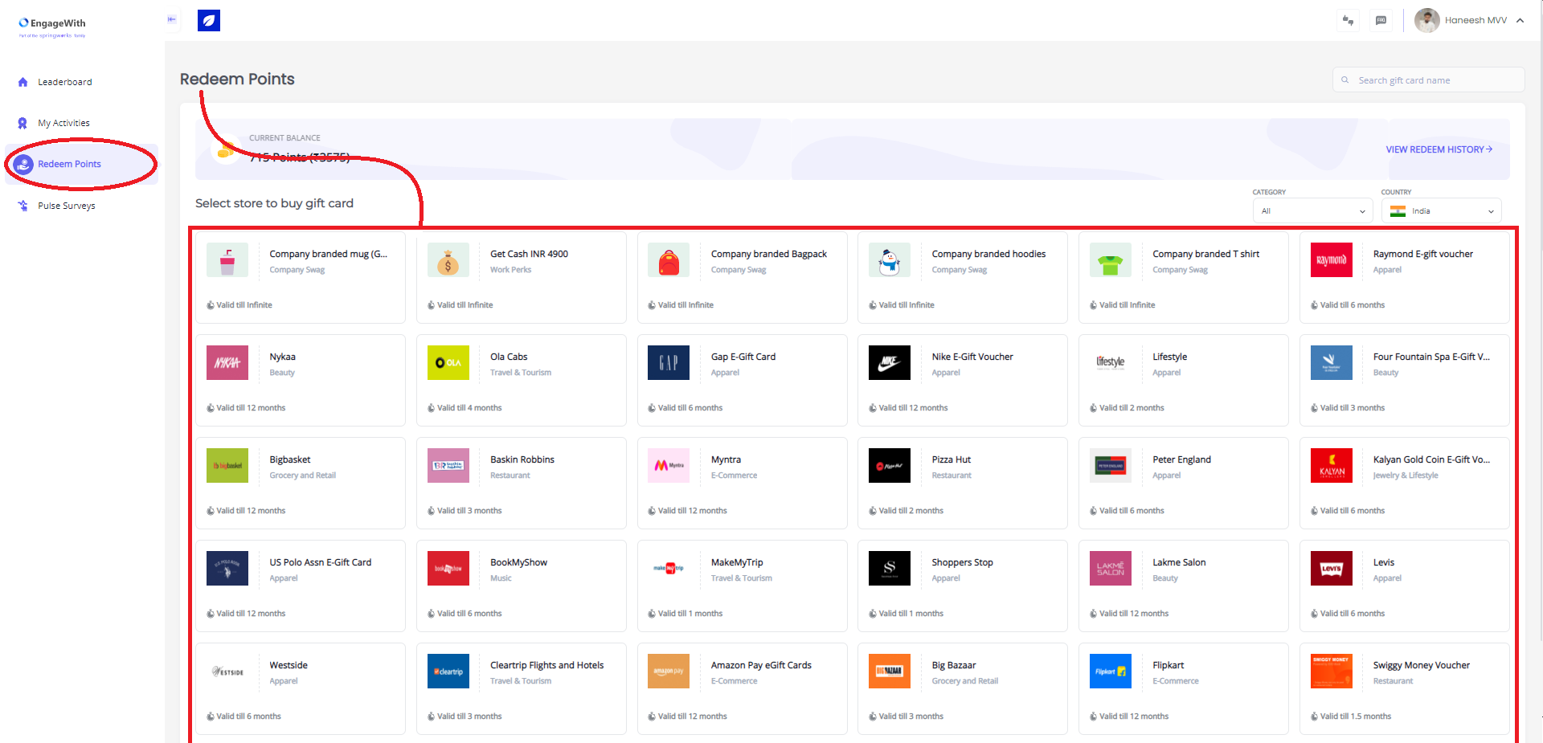
Task: Open the switch/transfer icon in header
Action: 1348,20
